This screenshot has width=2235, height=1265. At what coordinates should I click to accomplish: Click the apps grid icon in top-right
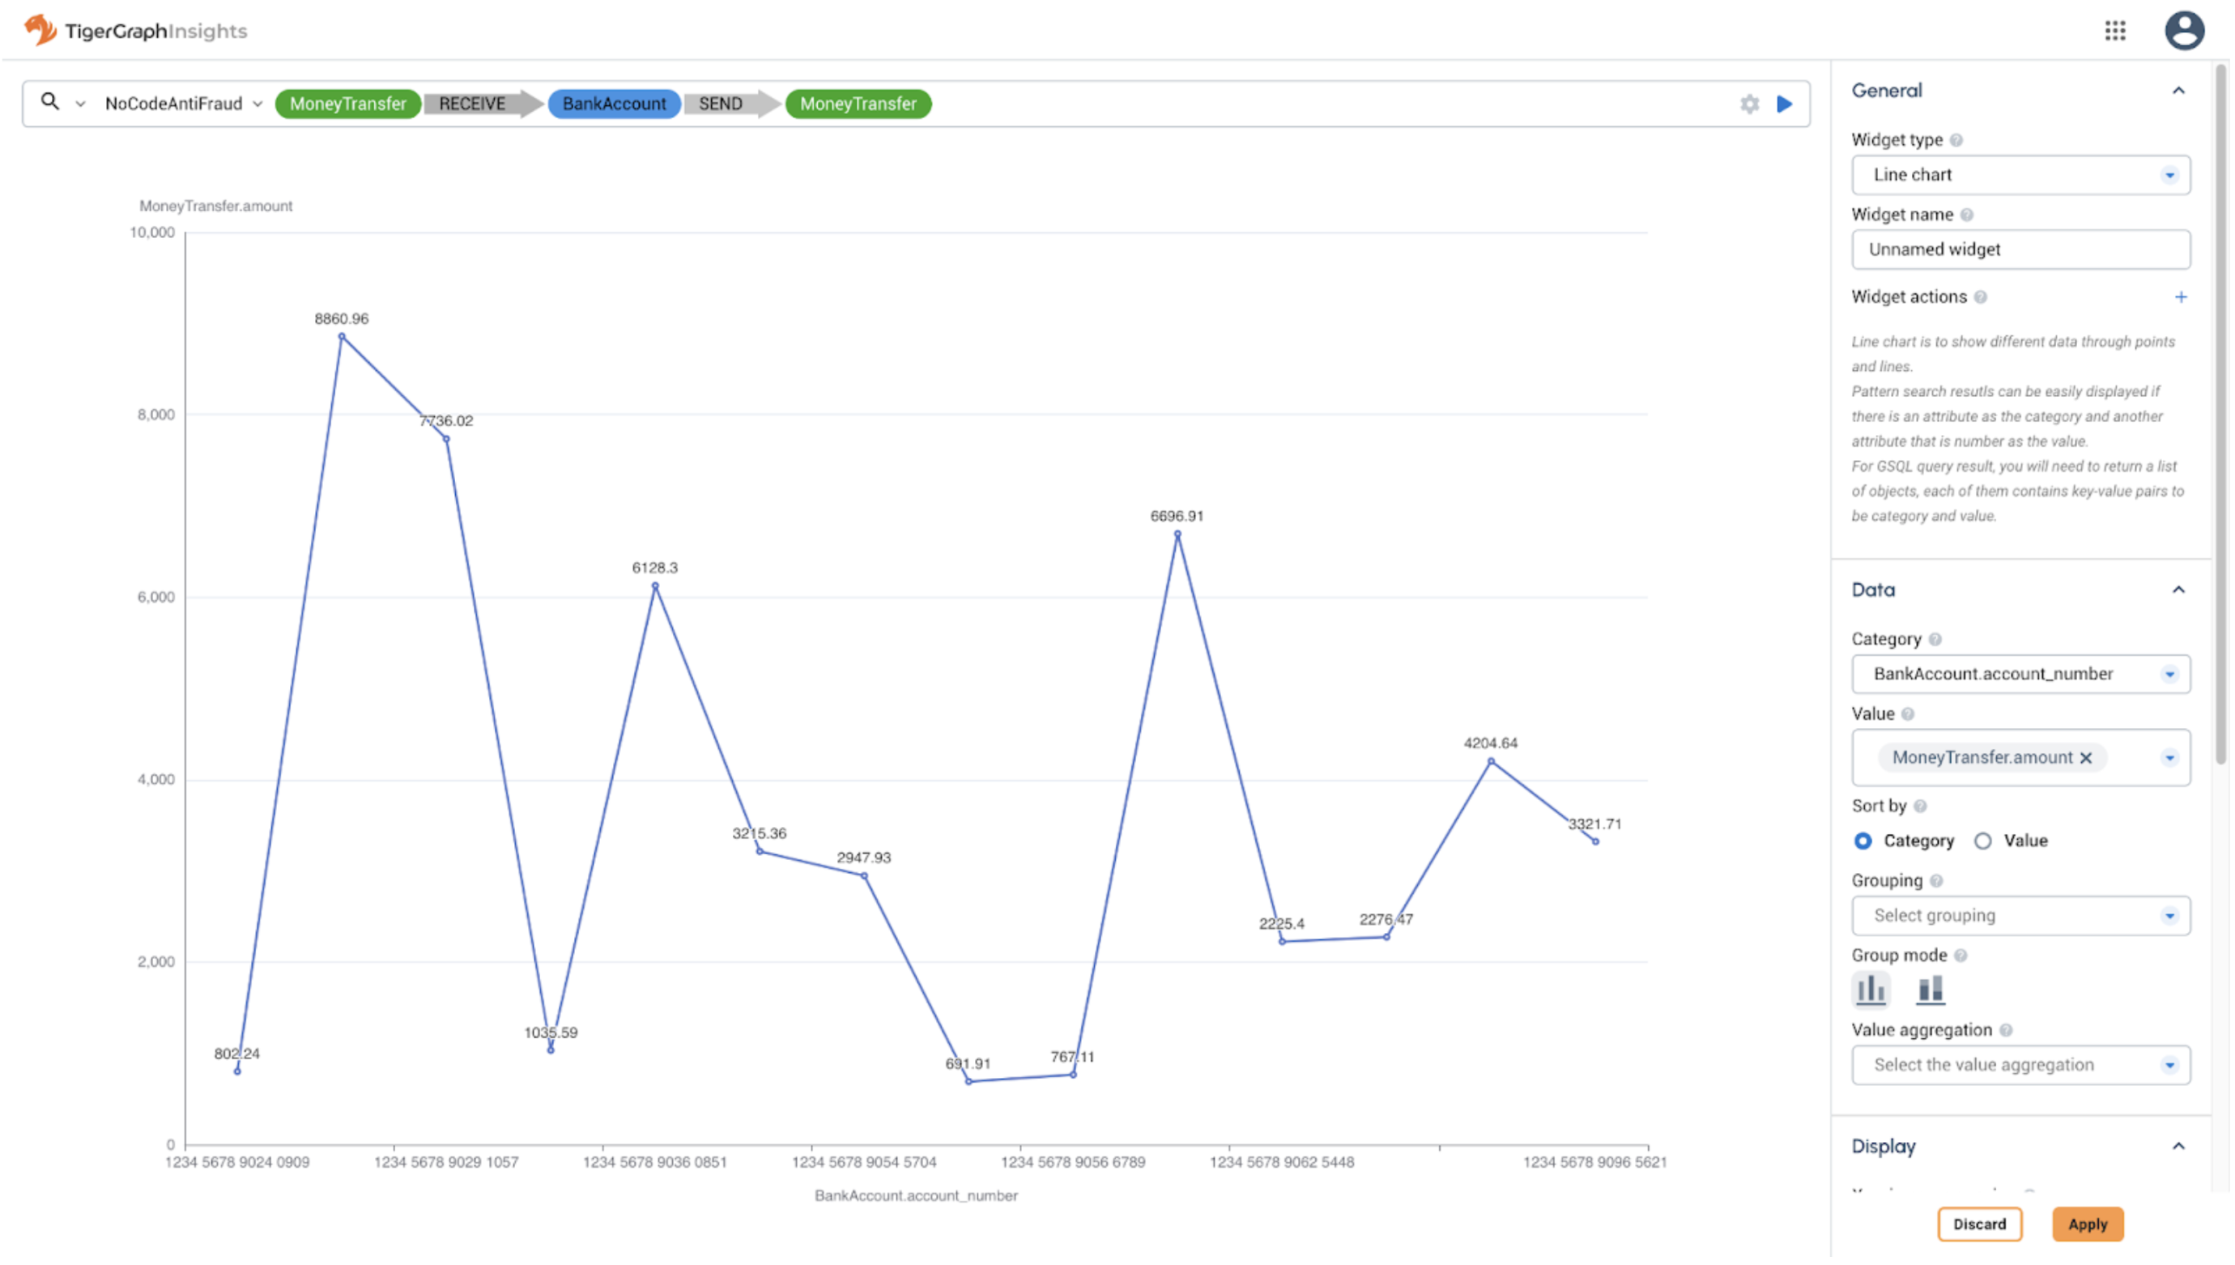(2117, 31)
